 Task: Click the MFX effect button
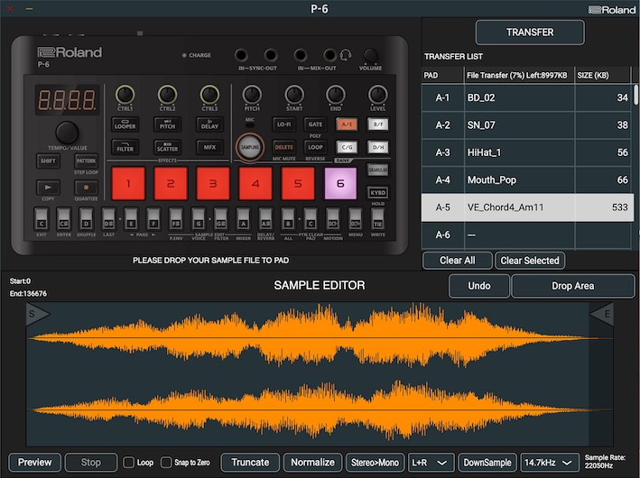(209, 147)
